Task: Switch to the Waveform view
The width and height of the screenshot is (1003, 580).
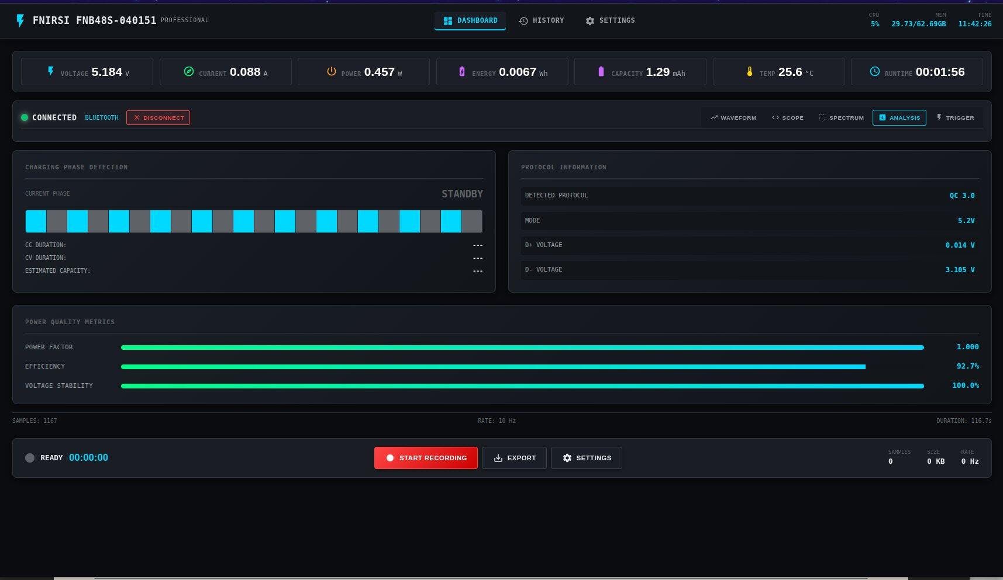Action: tap(733, 118)
